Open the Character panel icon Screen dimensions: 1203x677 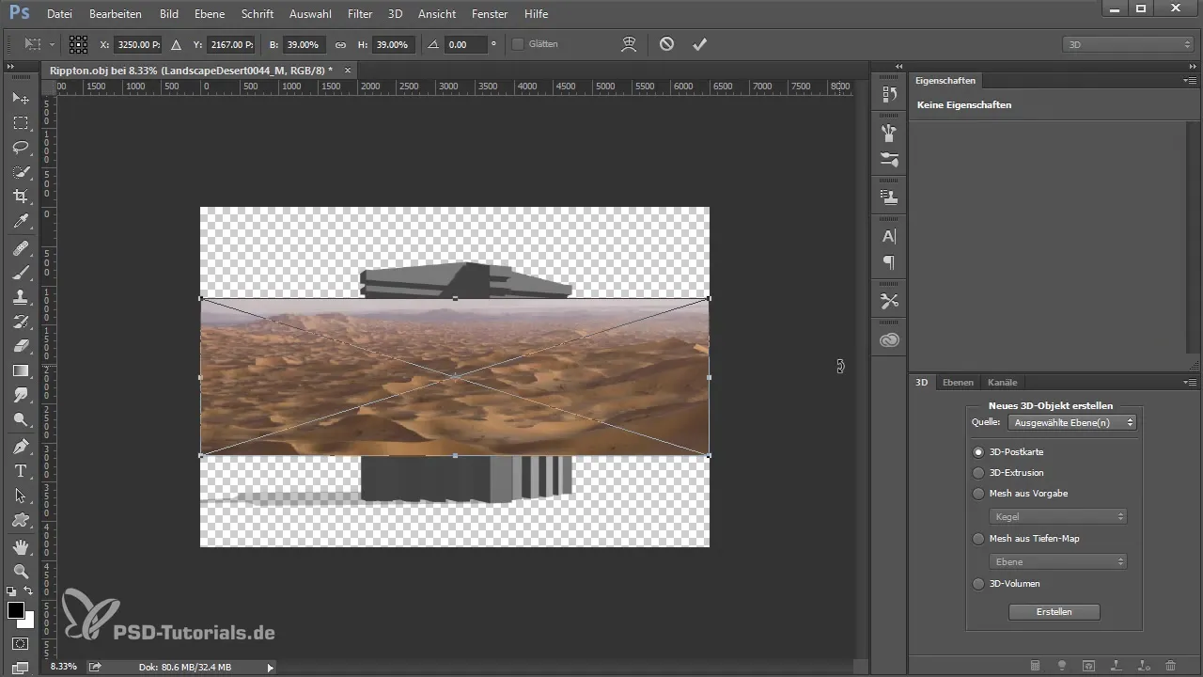(x=889, y=237)
